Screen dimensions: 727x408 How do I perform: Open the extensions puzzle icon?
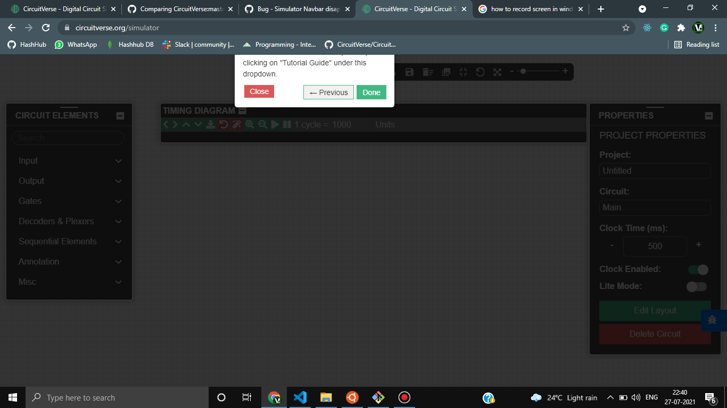(x=681, y=28)
